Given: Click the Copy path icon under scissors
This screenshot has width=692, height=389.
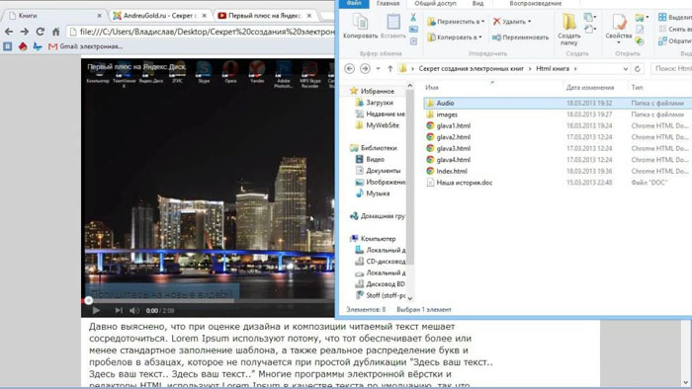Looking at the screenshot, I should pyautogui.click(x=413, y=29).
